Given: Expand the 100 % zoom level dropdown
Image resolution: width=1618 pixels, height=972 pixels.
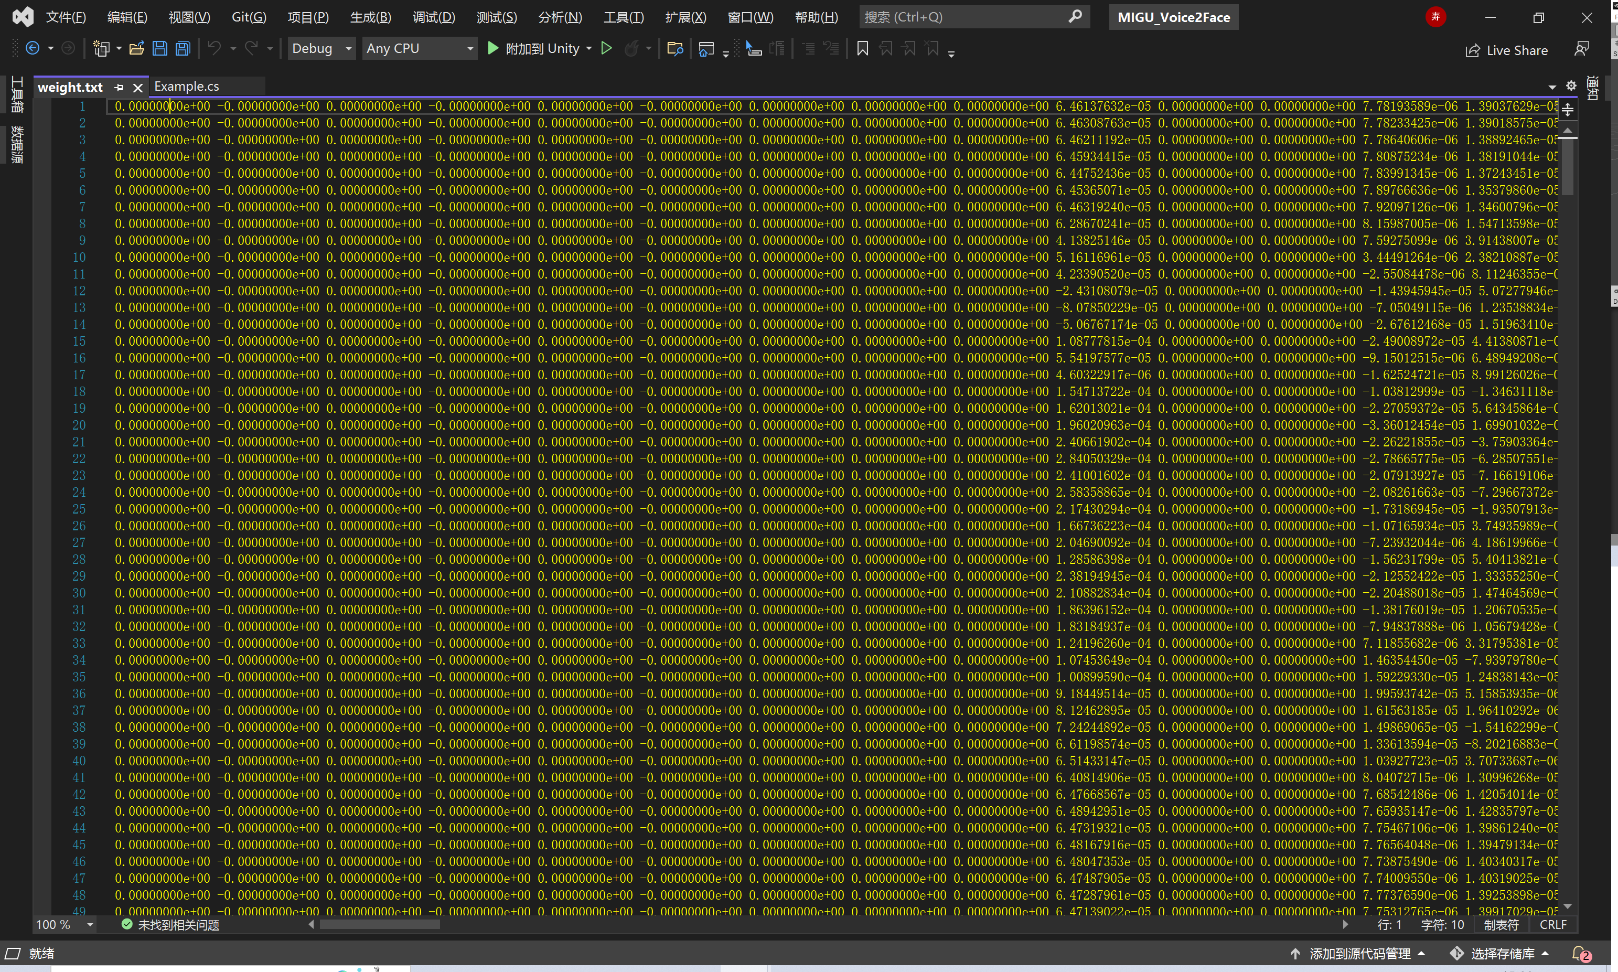Looking at the screenshot, I should tap(90, 925).
